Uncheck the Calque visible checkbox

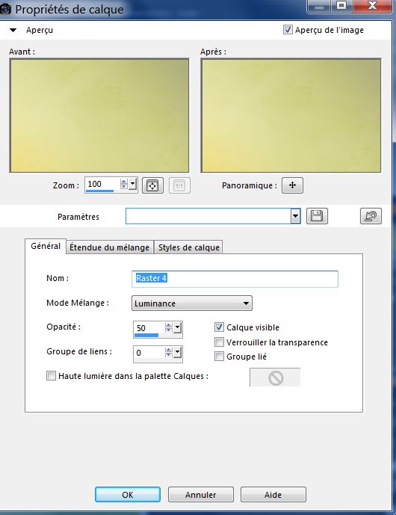[x=219, y=327]
